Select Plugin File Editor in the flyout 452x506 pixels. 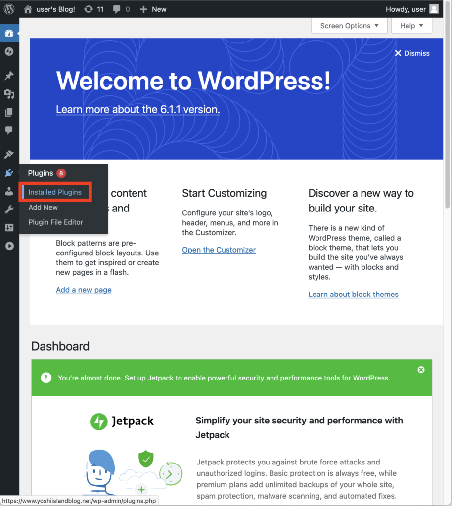pyautogui.click(x=56, y=222)
